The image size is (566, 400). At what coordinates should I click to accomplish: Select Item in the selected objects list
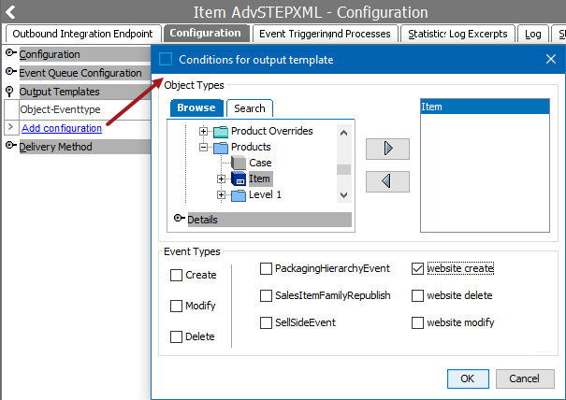click(482, 107)
